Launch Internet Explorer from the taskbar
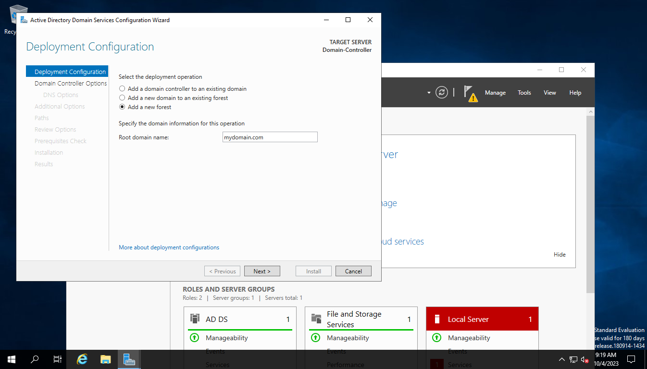This screenshot has width=647, height=369. click(81, 359)
